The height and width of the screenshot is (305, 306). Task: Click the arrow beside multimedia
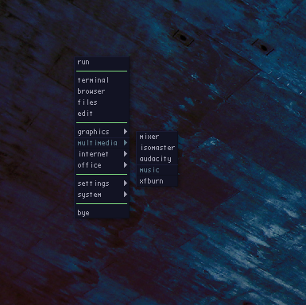click(x=126, y=143)
